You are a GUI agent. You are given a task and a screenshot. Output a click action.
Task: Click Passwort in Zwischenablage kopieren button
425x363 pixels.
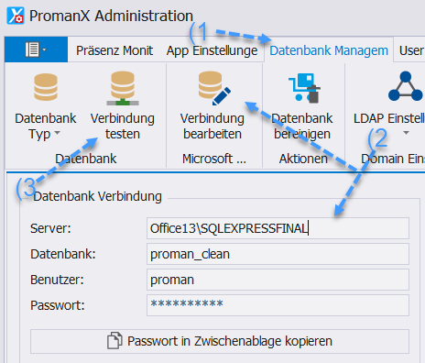(x=220, y=341)
